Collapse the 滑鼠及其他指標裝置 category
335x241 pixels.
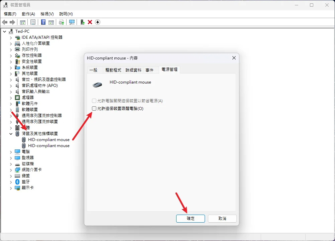[11, 133]
